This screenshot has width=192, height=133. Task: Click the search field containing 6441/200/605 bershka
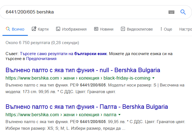[83, 12]
